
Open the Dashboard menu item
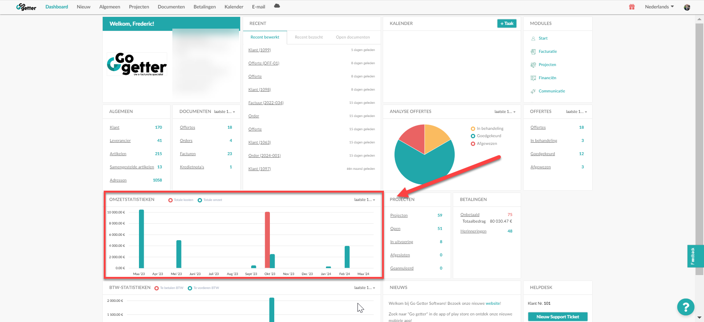coord(57,7)
